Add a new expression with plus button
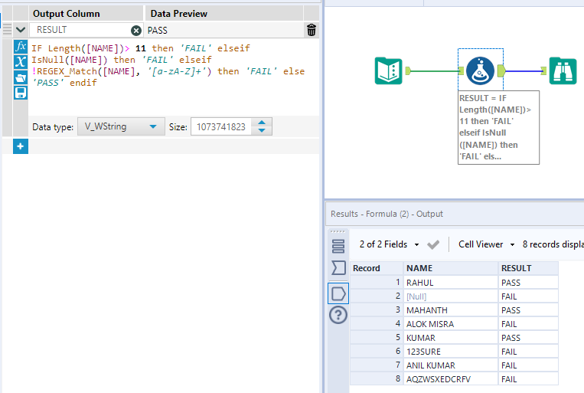 click(x=21, y=146)
